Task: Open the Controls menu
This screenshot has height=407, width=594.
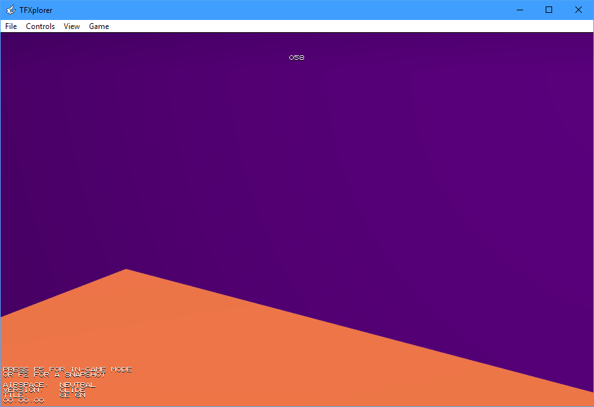Action: pos(41,26)
